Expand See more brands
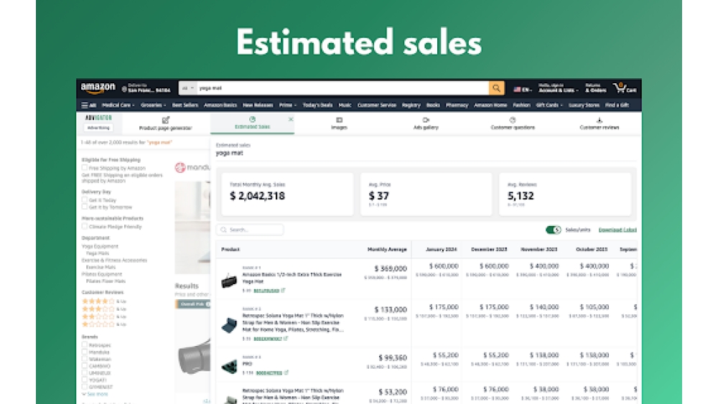The image size is (718, 404). coord(95,394)
